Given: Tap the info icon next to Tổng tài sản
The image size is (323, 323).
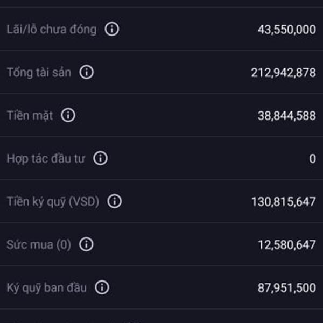Looking at the screenshot, I should [87, 72].
